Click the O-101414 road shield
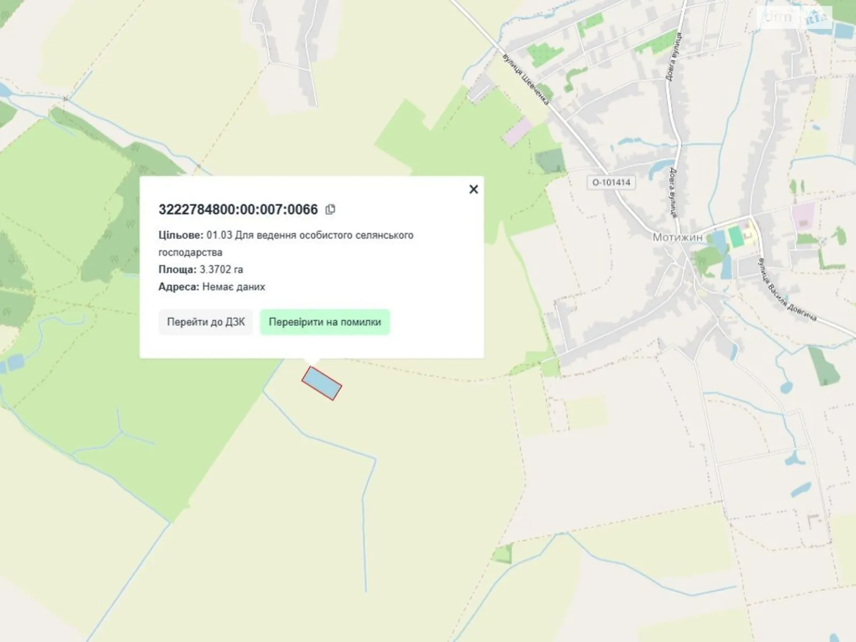856x642 pixels. [611, 182]
